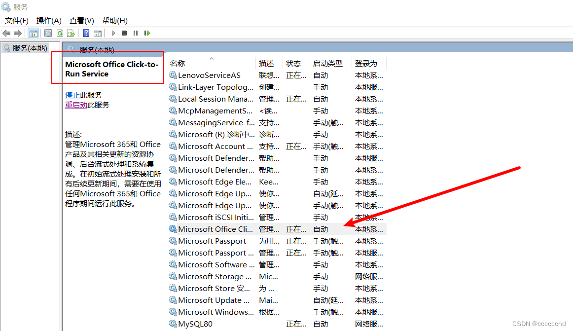Click 网络服... login of Microsoft Storage ...
Screen dimensions: 573x331
click(x=369, y=277)
